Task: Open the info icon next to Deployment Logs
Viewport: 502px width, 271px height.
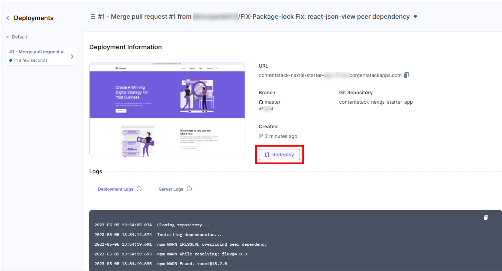Action: pyautogui.click(x=139, y=189)
